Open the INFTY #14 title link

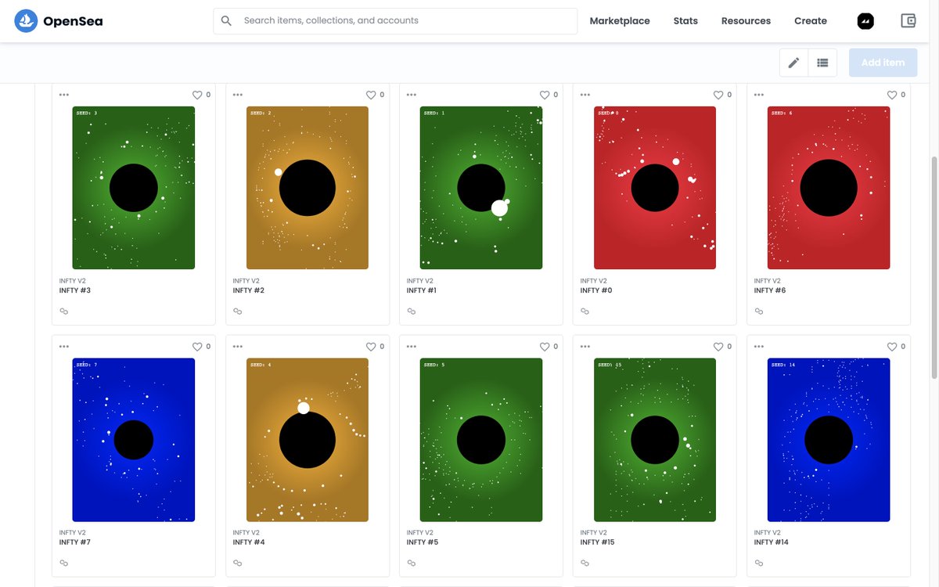[x=772, y=542]
